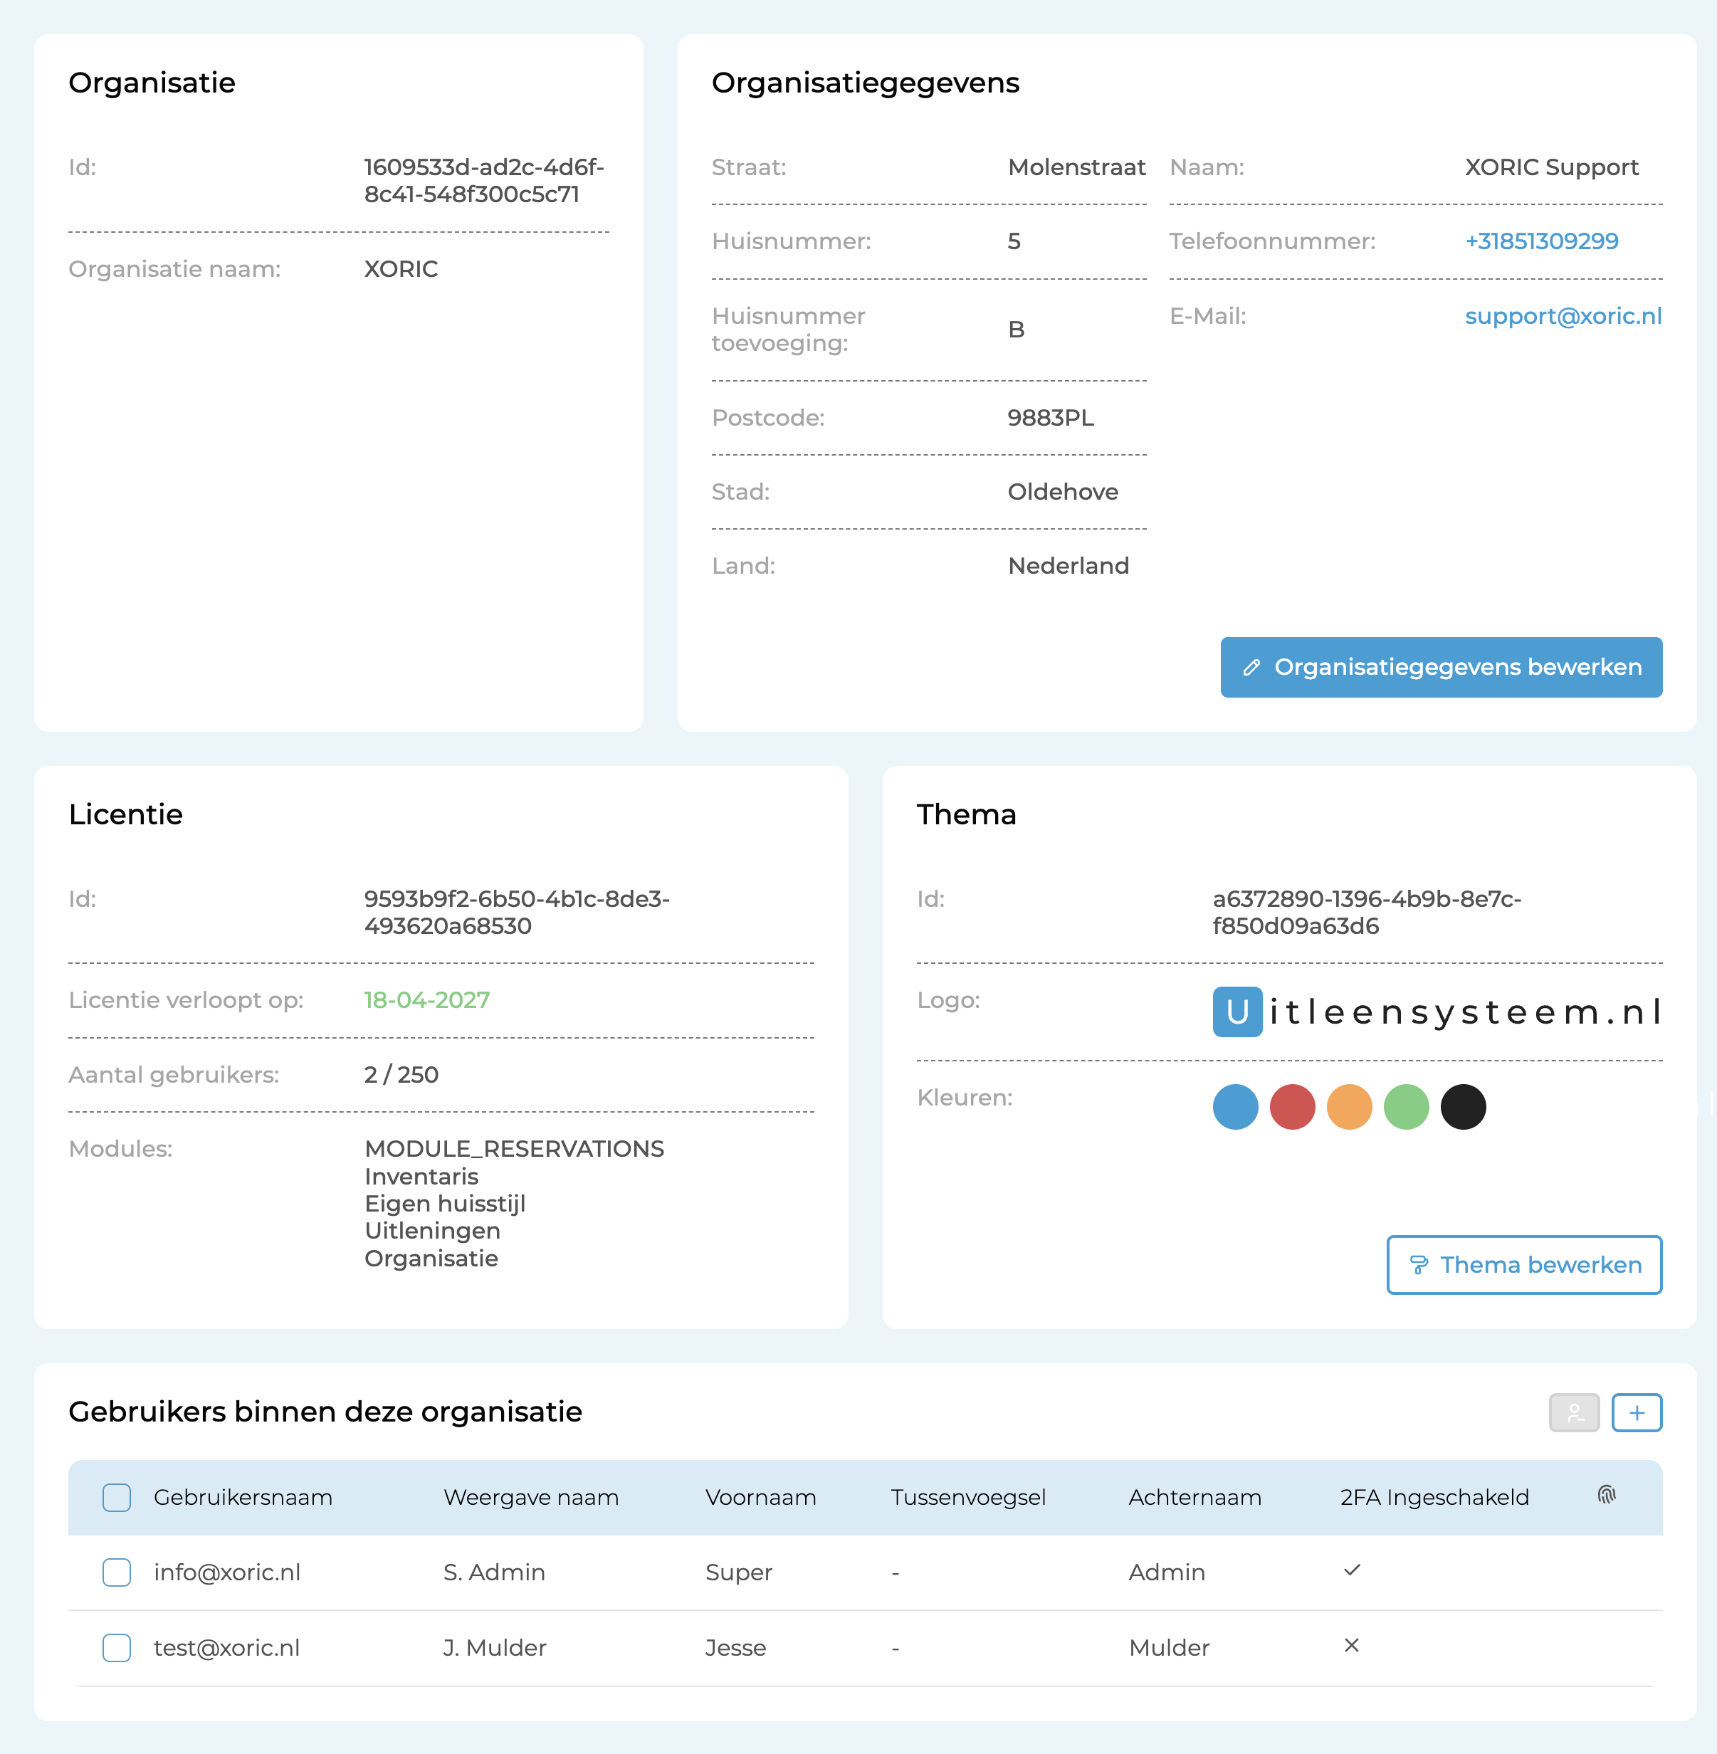Screen dimensions: 1717x1754
Task: Toggle the select-all checkbox in table header
Action: coord(116,1497)
